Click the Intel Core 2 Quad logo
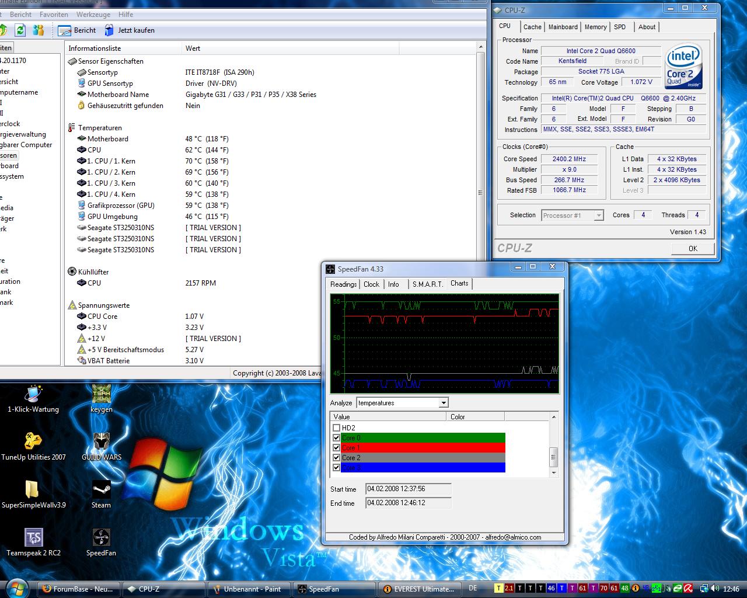The height and width of the screenshot is (598, 747). 683,66
